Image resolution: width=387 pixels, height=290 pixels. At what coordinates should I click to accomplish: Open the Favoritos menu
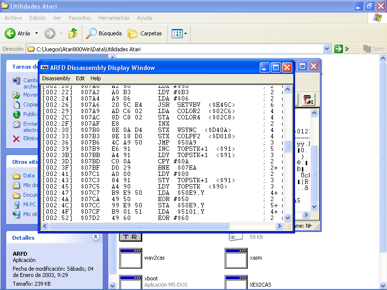pyautogui.click(x=79, y=18)
